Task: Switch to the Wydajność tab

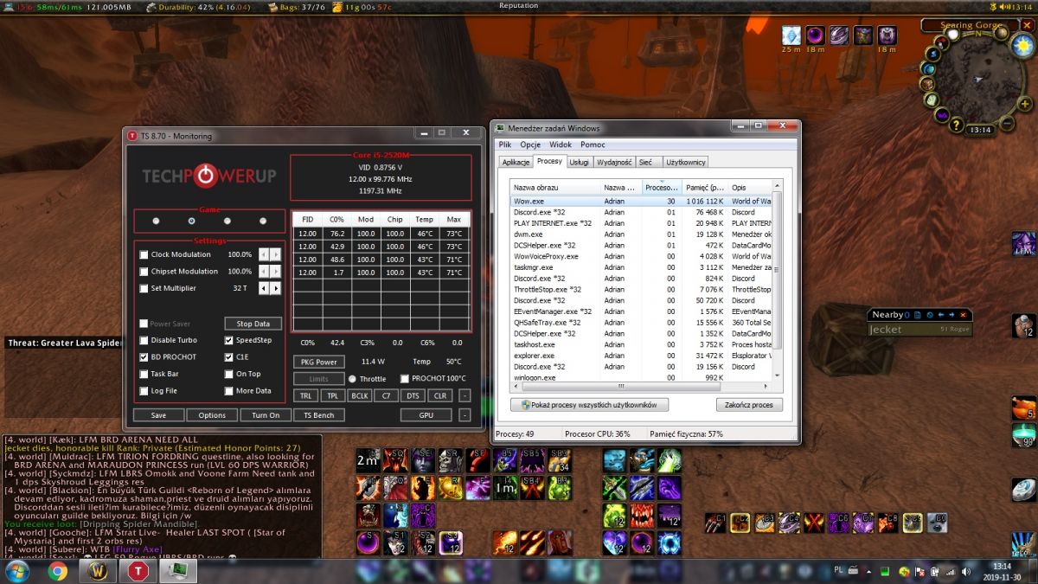Action: [x=614, y=162]
